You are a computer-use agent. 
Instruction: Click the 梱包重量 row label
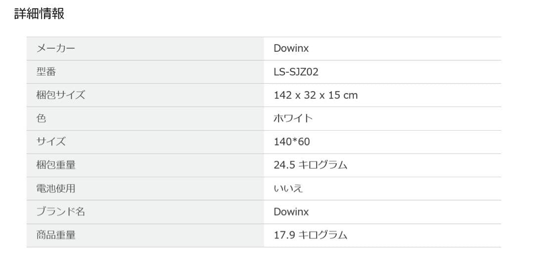coord(56,165)
